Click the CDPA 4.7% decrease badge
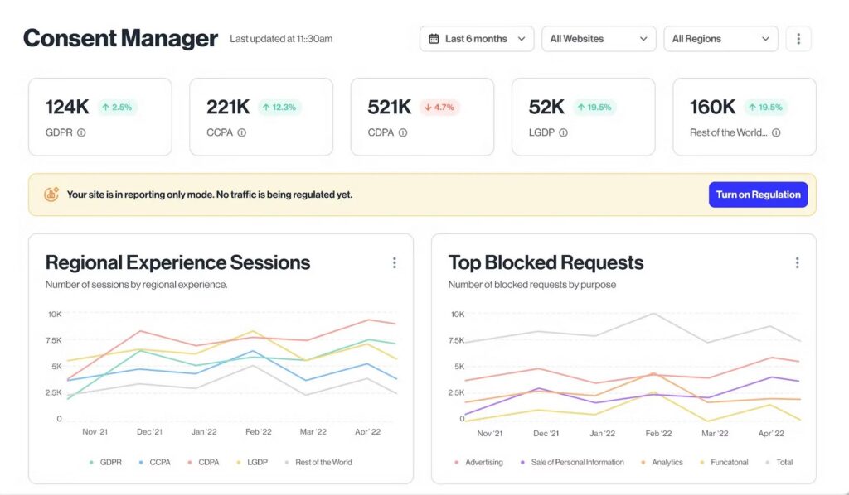The image size is (849, 495). [439, 107]
